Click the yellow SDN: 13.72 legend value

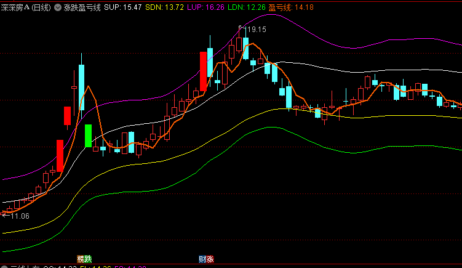(x=164, y=7)
